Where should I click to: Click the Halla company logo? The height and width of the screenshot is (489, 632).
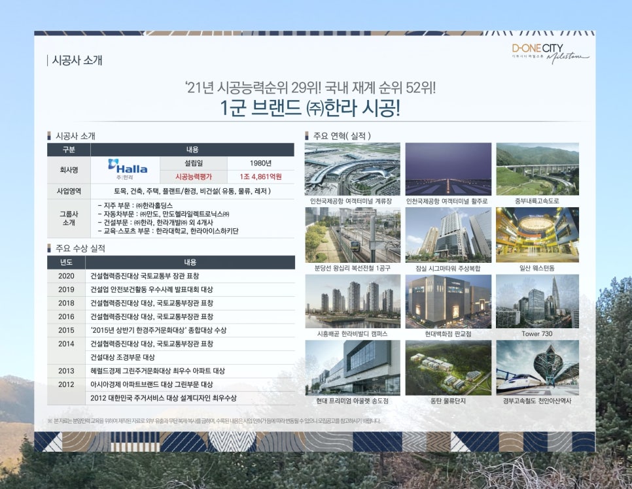tap(128, 169)
